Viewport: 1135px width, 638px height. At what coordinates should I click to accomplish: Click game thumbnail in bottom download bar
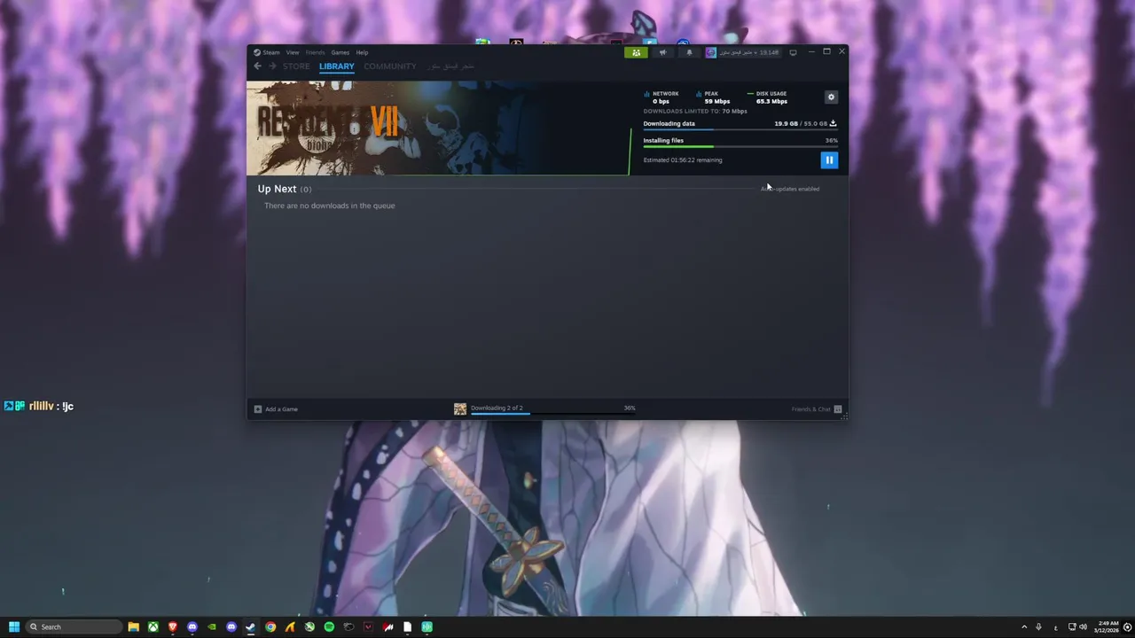click(460, 408)
